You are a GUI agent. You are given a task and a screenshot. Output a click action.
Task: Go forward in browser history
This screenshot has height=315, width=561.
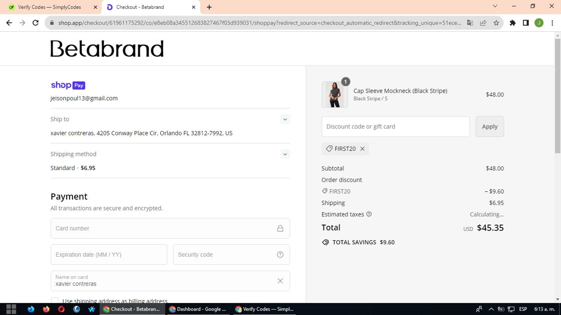[x=22, y=23]
